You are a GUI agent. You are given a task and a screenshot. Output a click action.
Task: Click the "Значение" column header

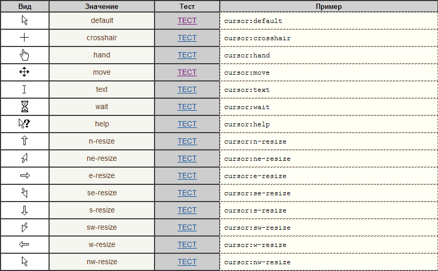(102, 7)
